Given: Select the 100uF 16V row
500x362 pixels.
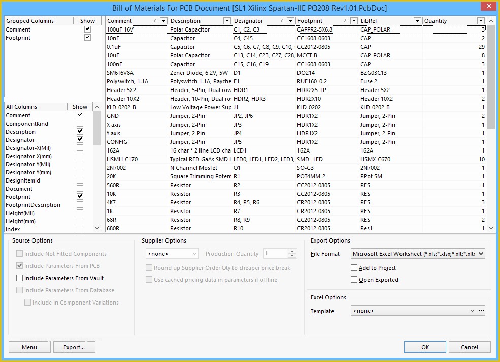Looking at the screenshot, I should 295,29.
